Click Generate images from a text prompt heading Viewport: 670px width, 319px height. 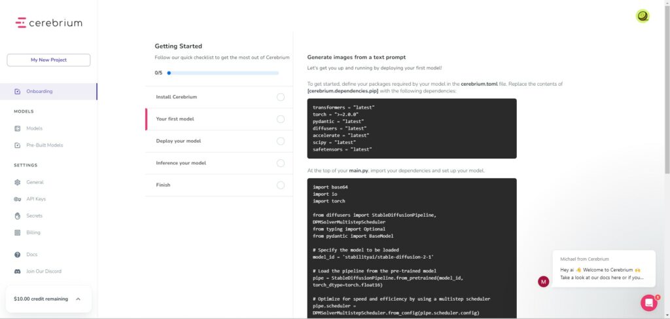coord(357,57)
